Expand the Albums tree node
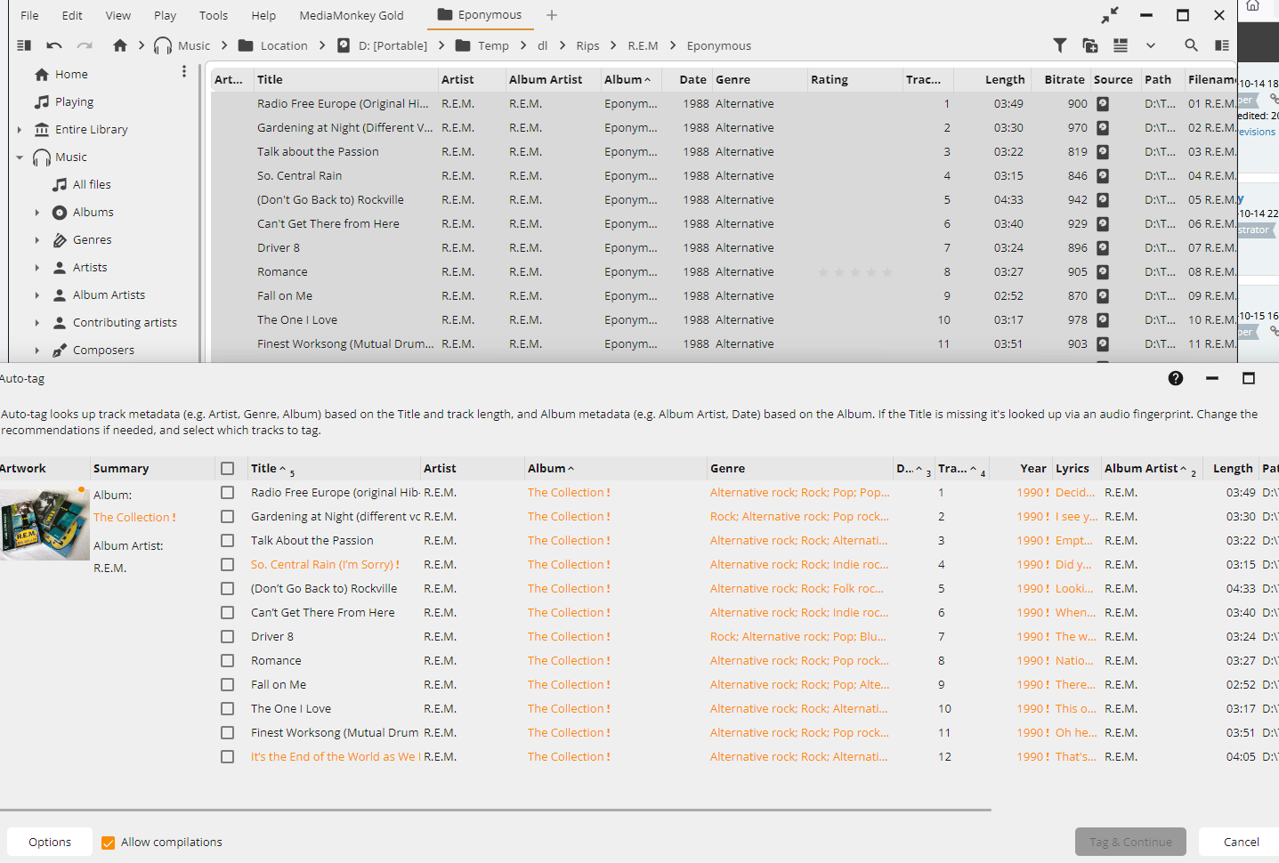The image size is (1279, 863). pos(36,213)
